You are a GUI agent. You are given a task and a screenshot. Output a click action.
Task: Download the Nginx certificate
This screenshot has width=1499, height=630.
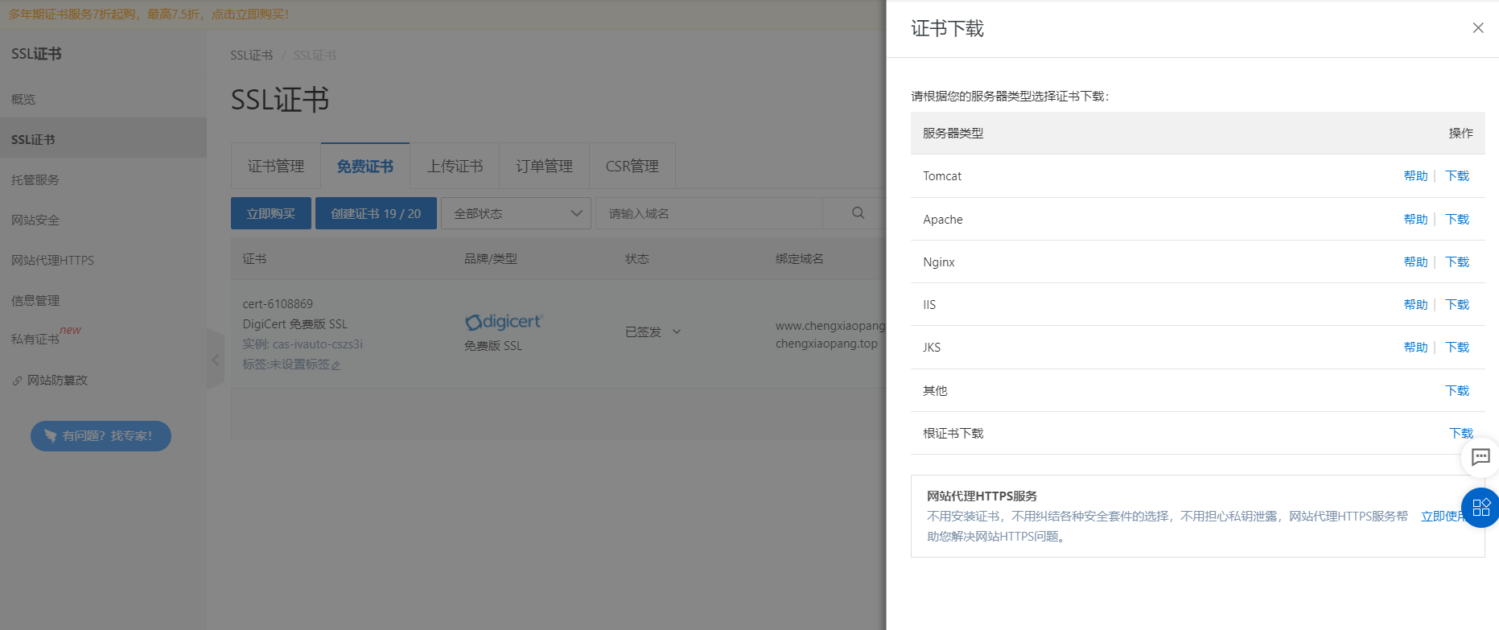pyautogui.click(x=1457, y=261)
